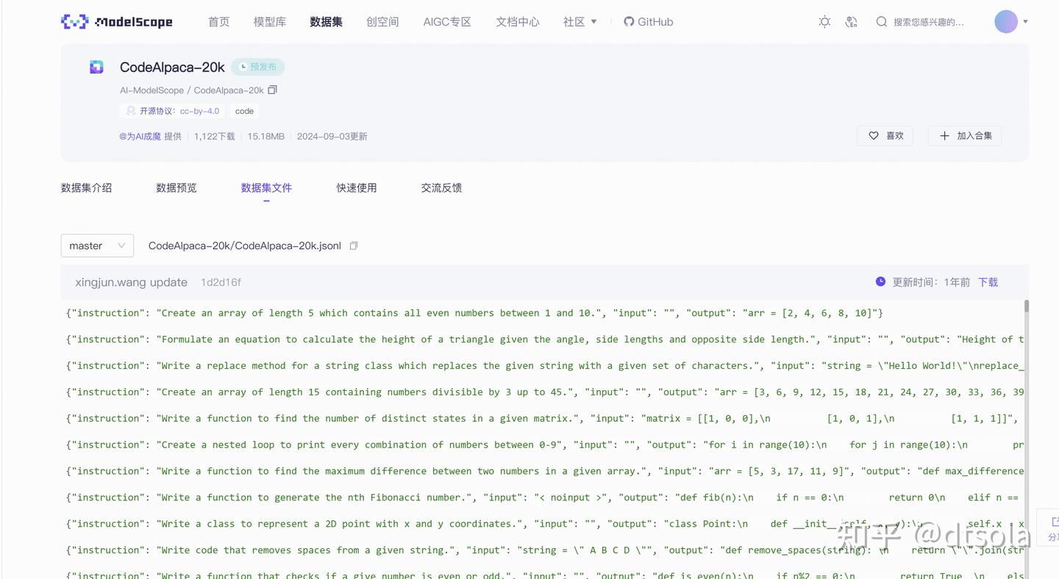Go to 首页 in the top navigation
Screen dimensions: 1059x579
[x=218, y=22]
